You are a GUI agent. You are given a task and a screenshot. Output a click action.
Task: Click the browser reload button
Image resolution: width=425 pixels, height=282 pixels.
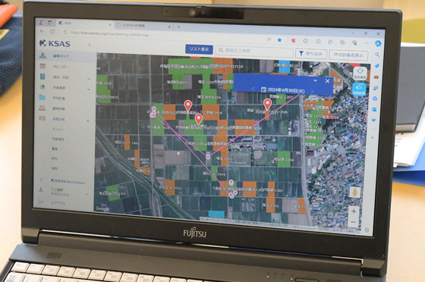click(52, 31)
